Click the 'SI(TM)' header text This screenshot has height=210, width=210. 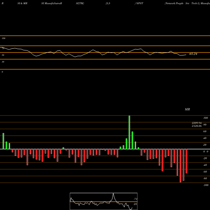(80, 3)
